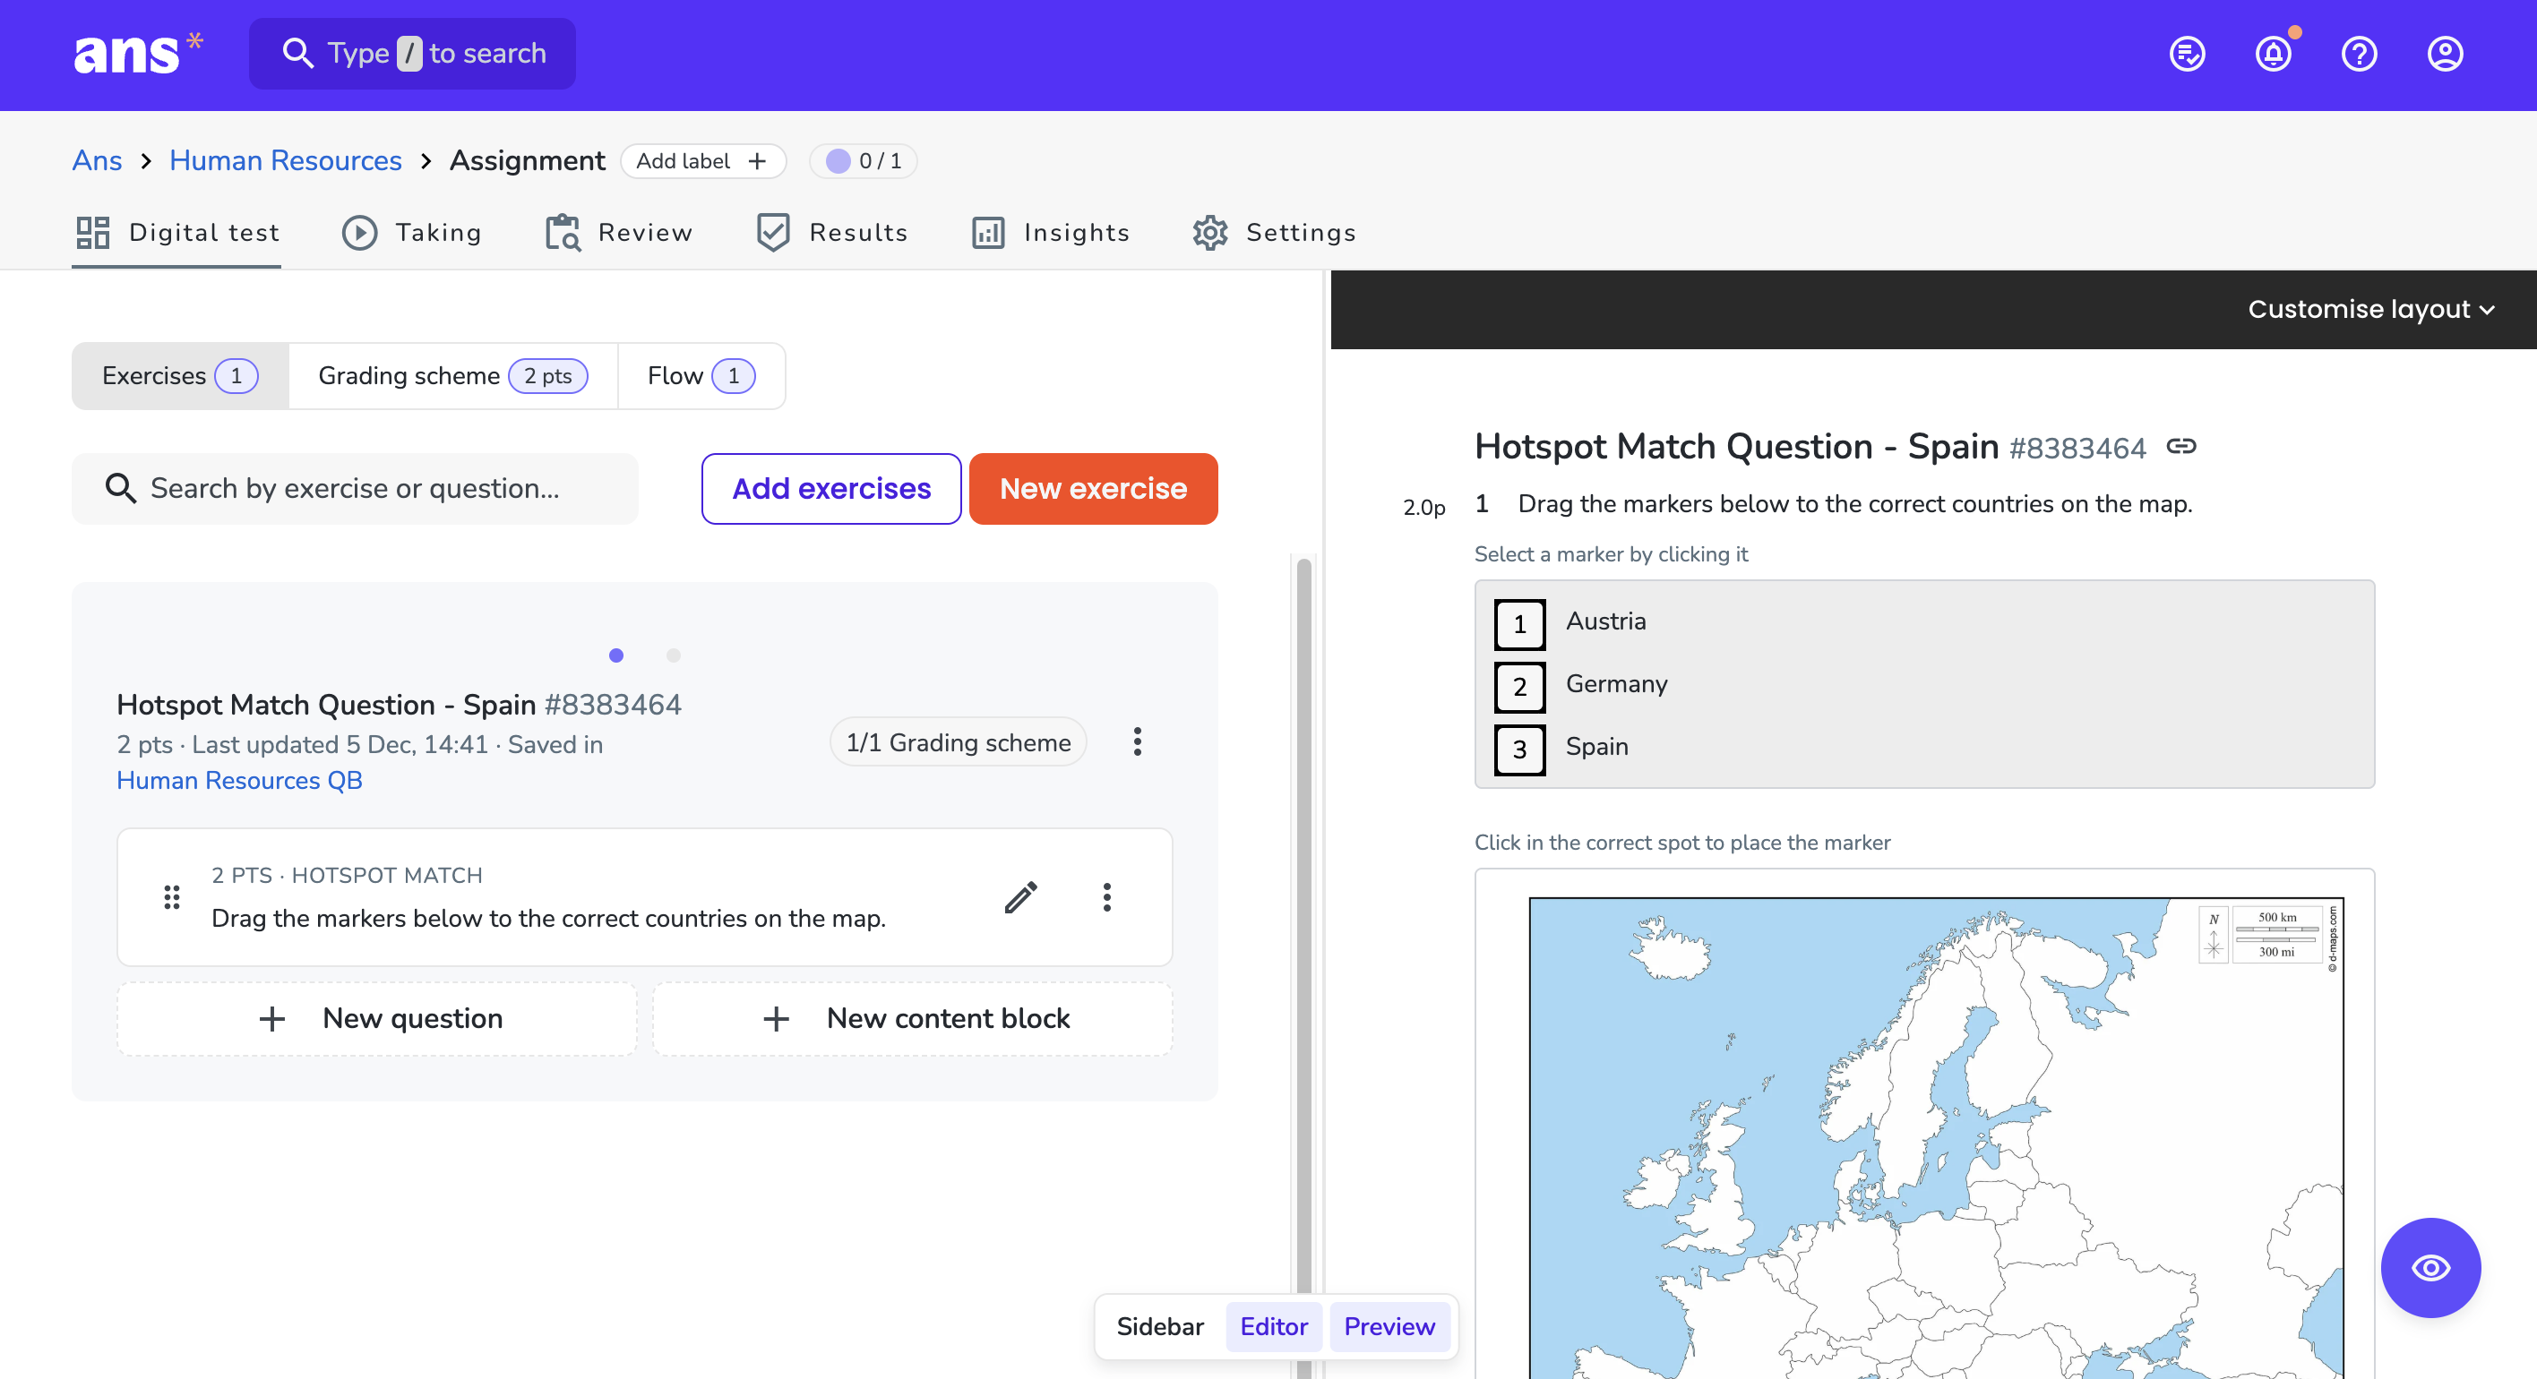The height and width of the screenshot is (1379, 2537).
Task: Click the ans logo
Action: coord(138,53)
